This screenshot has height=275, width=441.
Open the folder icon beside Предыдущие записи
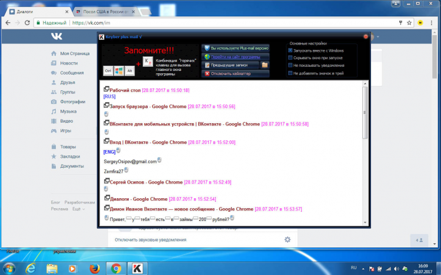click(265, 65)
